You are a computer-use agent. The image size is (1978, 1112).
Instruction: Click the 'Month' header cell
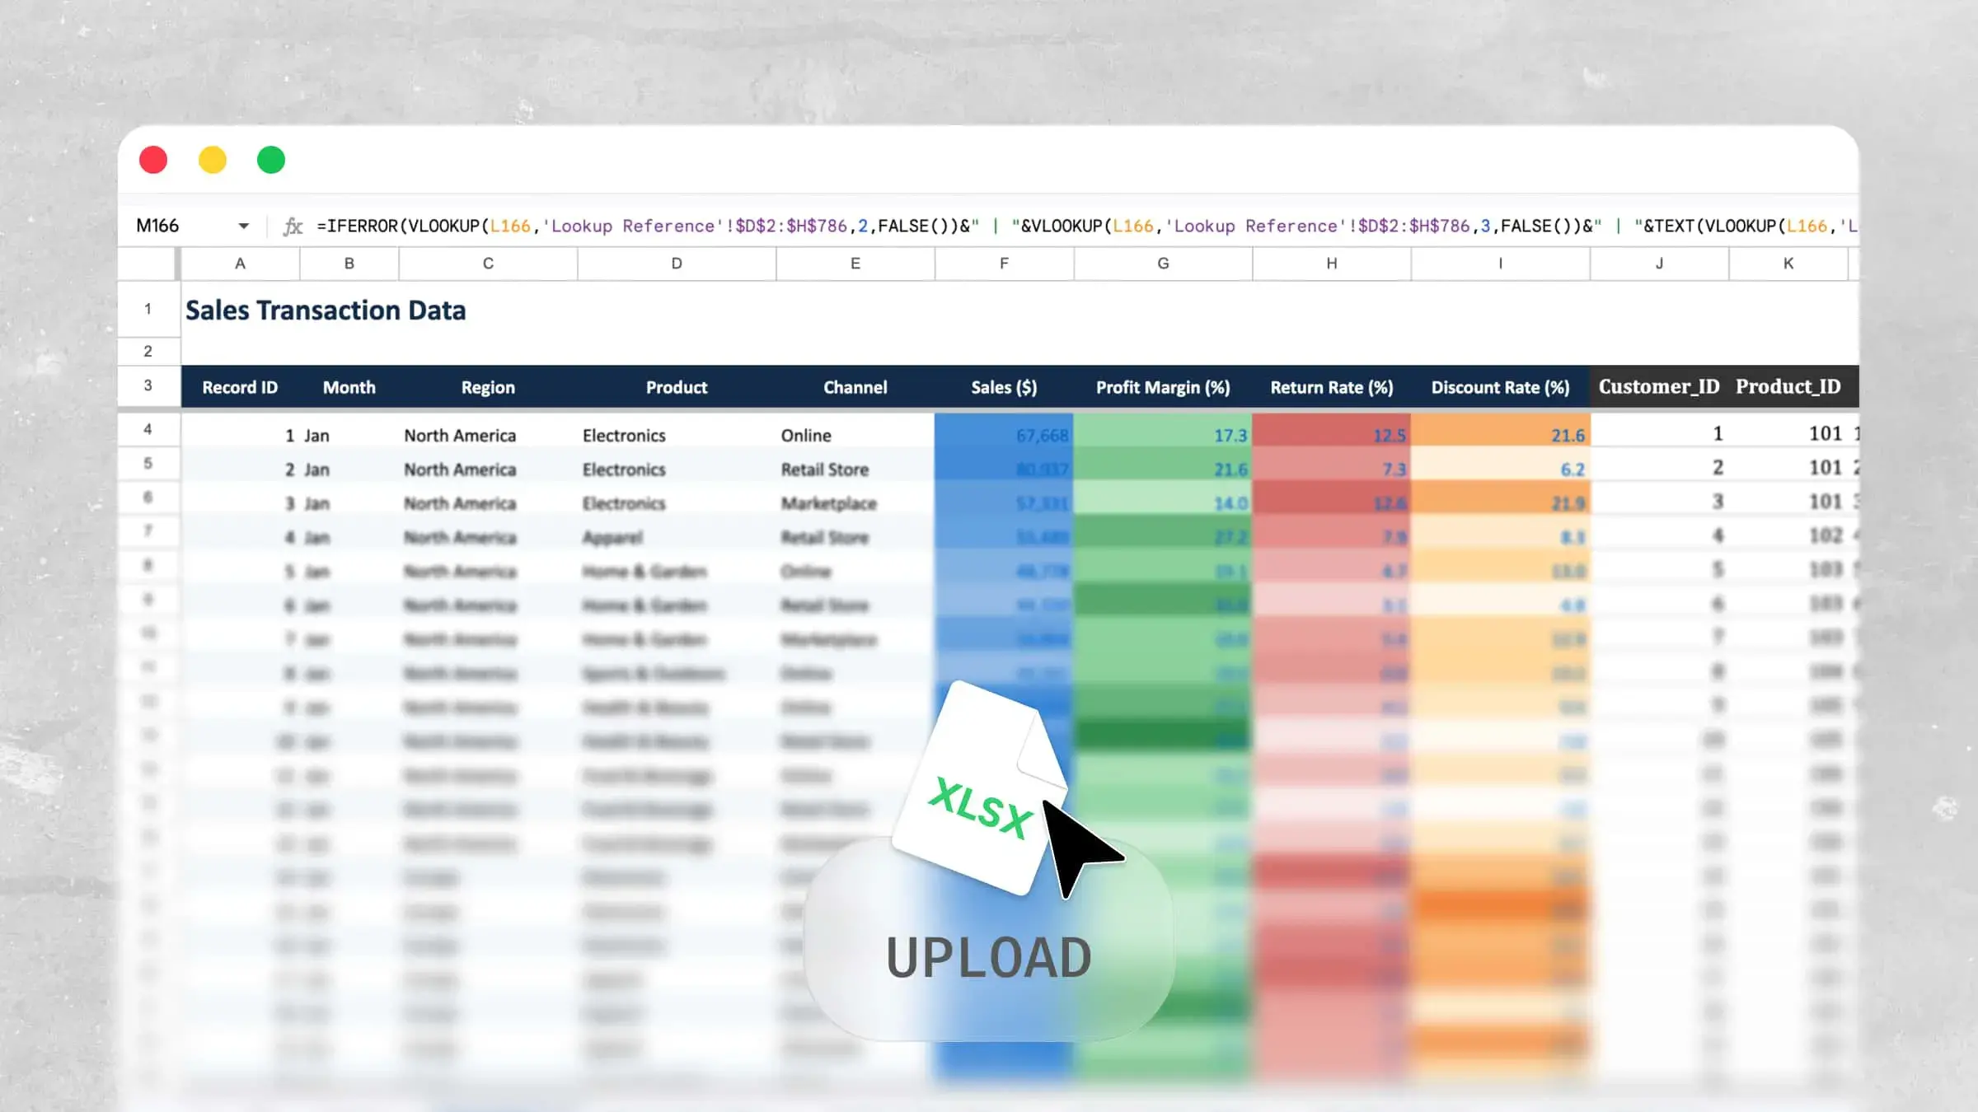pyautogui.click(x=349, y=387)
